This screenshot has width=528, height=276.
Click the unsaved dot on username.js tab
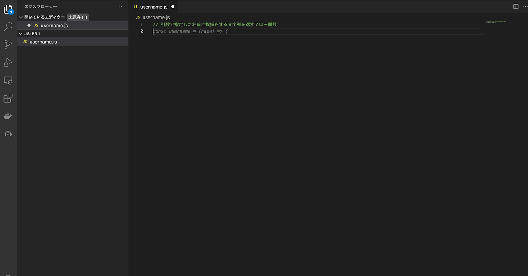(172, 7)
